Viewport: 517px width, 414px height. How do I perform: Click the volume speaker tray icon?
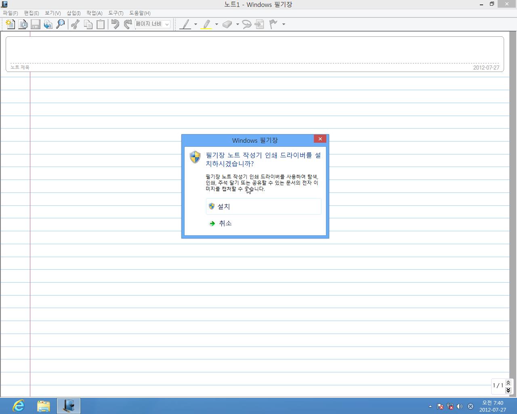coord(460,406)
